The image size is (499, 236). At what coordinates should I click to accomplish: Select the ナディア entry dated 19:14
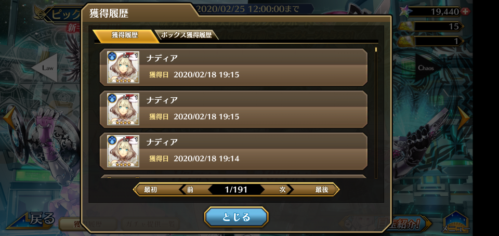(x=233, y=151)
